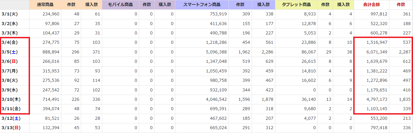
Task: Click the 合計金額 column header
Action: (371, 5)
